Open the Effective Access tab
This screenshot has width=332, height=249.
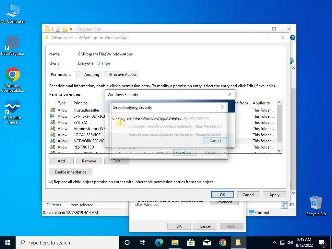coord(123,75)
